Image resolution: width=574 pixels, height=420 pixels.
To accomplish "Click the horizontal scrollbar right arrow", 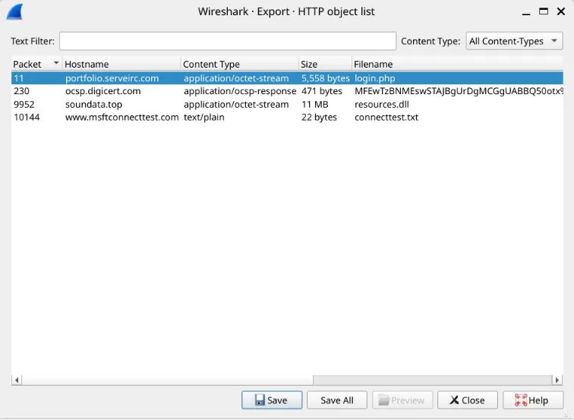I will (x=557, y=380).
